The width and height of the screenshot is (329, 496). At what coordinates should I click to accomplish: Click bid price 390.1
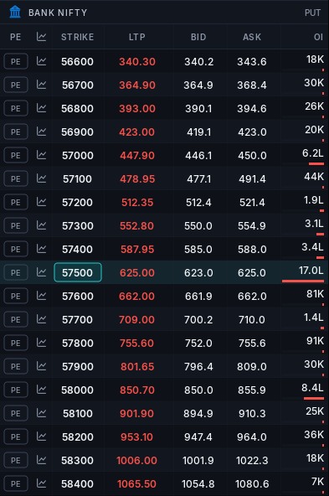[x=198, y=108]
